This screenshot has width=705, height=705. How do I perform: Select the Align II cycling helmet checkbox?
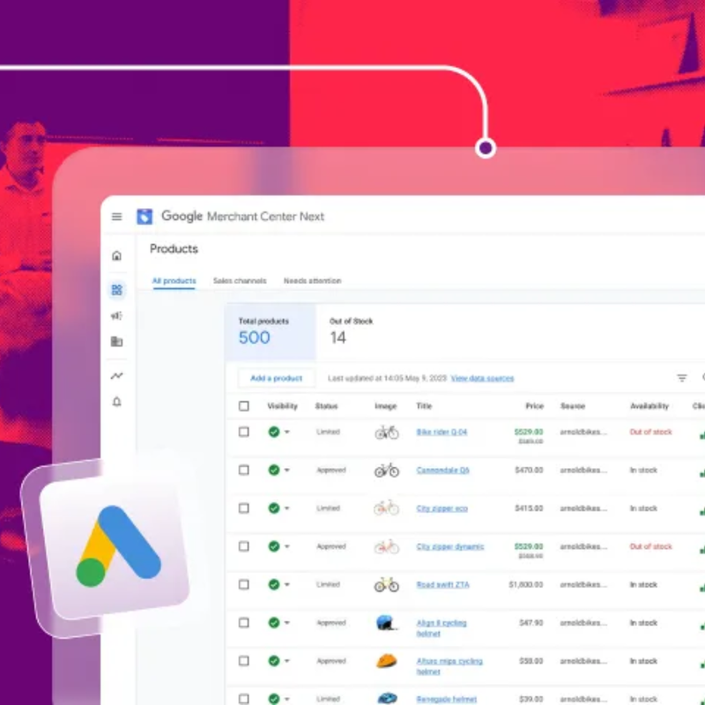point(244,623)
